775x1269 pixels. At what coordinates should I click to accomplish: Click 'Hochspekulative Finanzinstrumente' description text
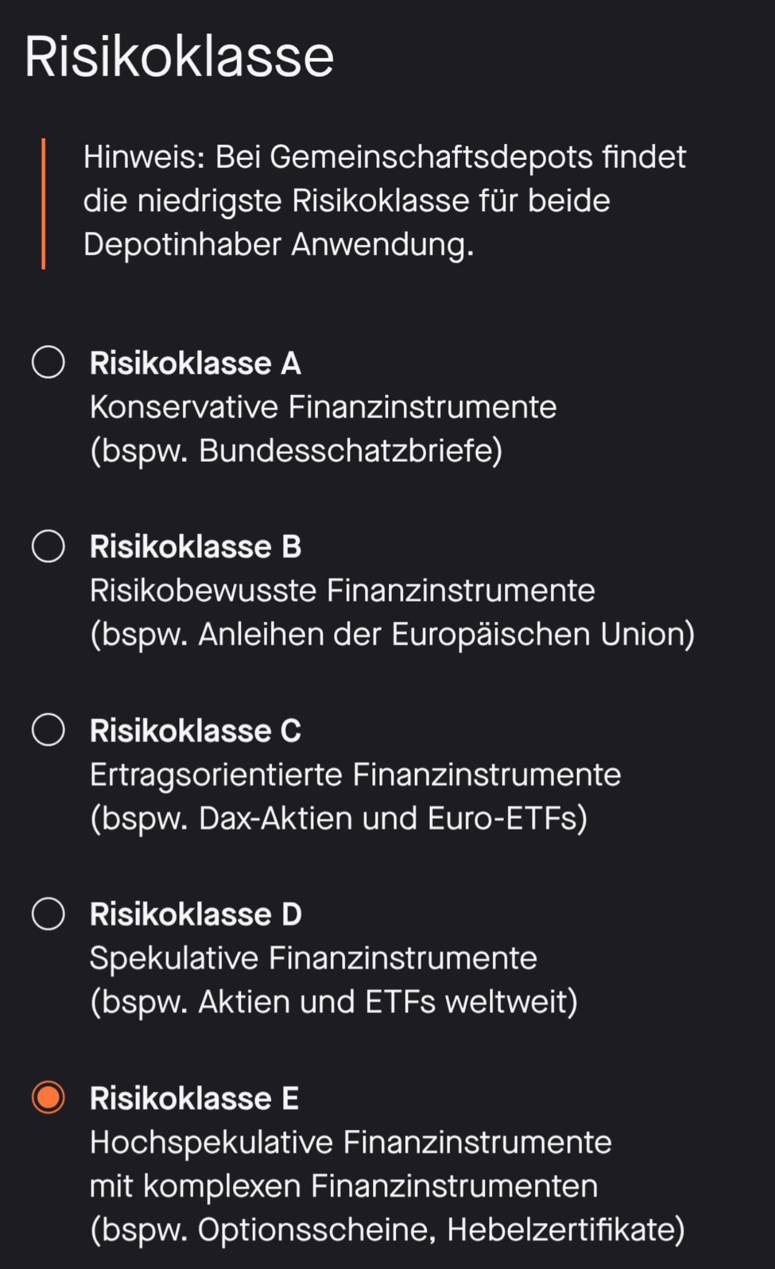pos(351,1143)
